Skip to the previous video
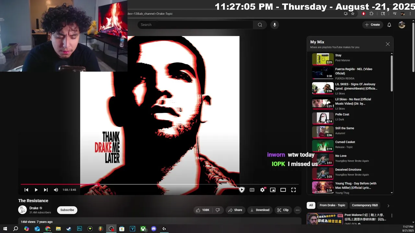Image resolution: width=415 pixels, height=233 pixels. pos(26,190)
